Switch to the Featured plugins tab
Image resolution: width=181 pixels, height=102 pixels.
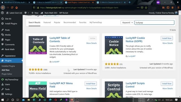tap(47, 22)
